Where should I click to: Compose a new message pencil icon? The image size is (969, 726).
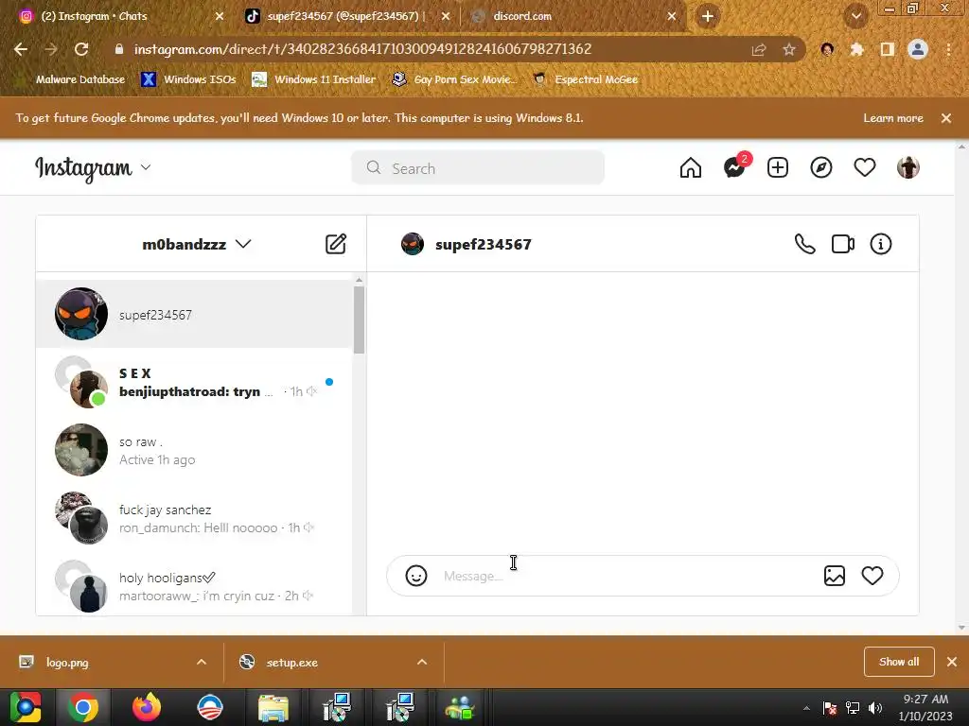tap(336, 244)
